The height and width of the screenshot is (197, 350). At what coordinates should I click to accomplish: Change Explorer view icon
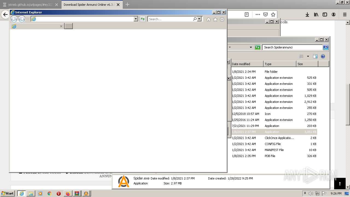coord(301,56)
